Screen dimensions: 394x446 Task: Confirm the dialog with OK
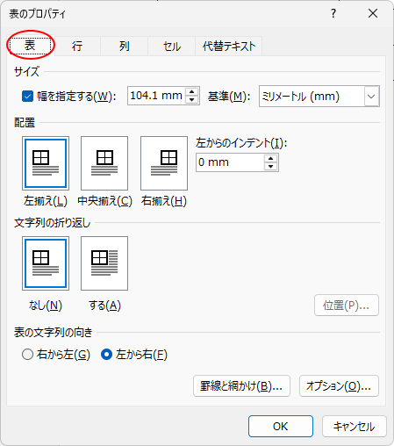281,427
